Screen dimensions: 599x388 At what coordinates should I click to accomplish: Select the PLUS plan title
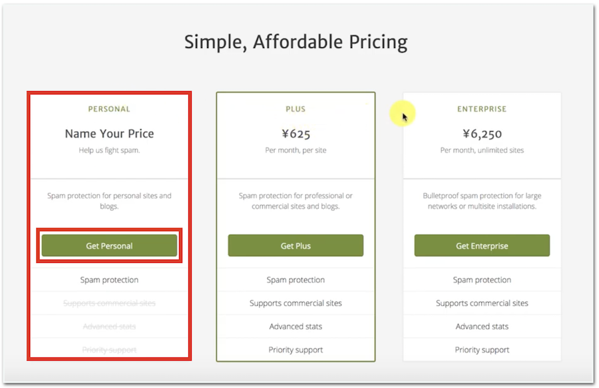tap(296, 109)
